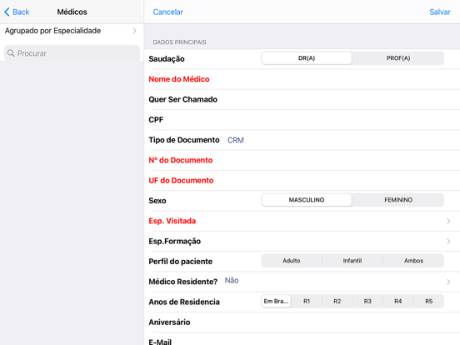Click the DADOS PRINCIPAIS section header

click(x=179, y=42)
